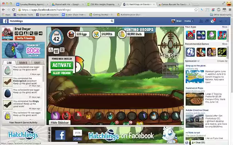Open the Angry Birds app icon
233x145 pixels.
coord(190,35)
